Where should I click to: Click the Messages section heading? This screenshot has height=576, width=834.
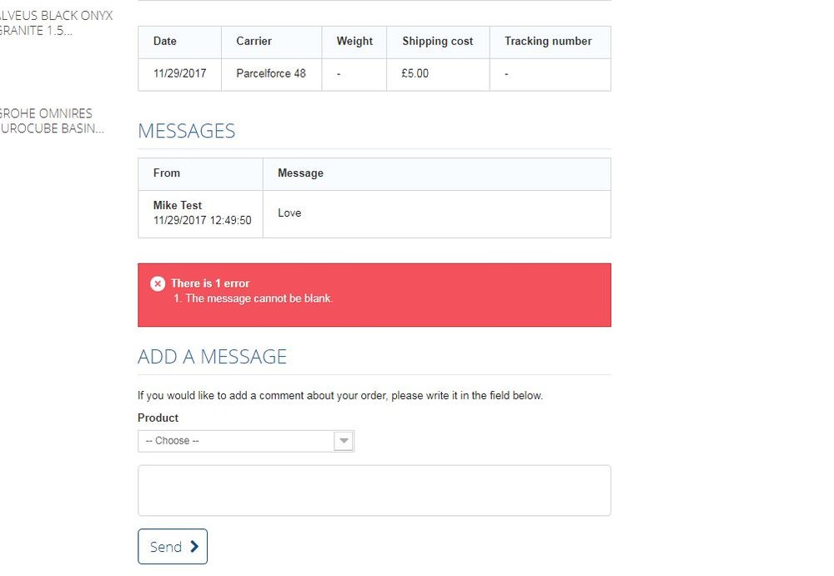tap(186, 131)
